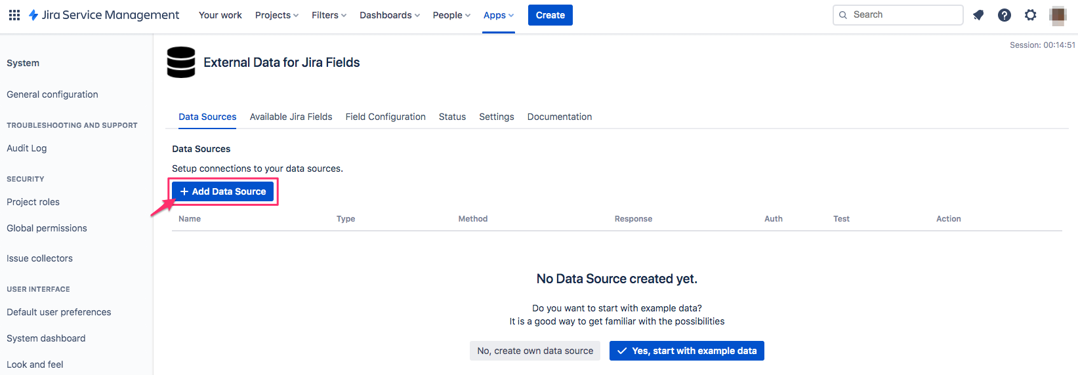1078x375 pixels.
Task: Click the Action column header
Action: (x=949, y=219)
